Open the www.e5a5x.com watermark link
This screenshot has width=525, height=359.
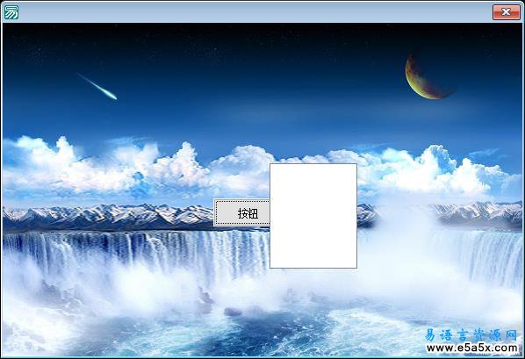[x=472, y=348]
